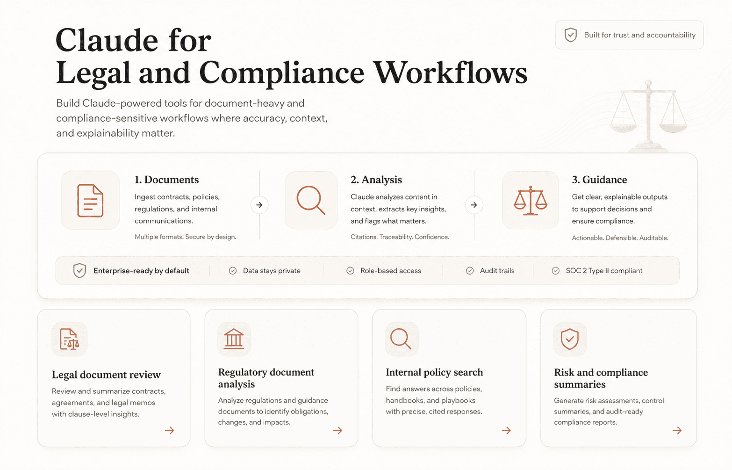The image size is (732, 470).
Task: Click the Guidance scales icon
Action: [x=530, y=201]
